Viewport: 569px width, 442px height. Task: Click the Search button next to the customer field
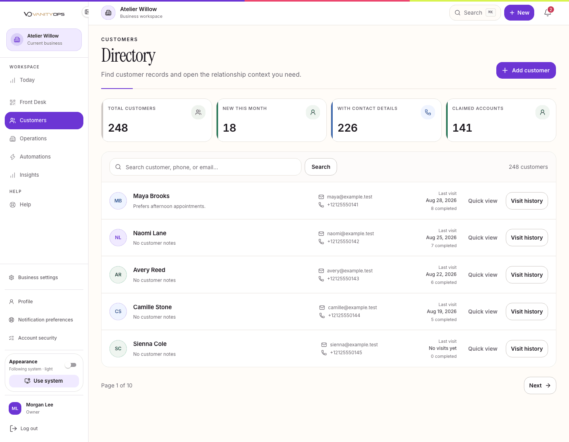(x=321, y=167)
